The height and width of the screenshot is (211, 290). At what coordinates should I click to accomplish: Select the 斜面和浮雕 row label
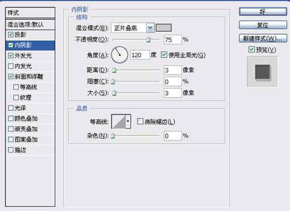(x=29, y=76)
